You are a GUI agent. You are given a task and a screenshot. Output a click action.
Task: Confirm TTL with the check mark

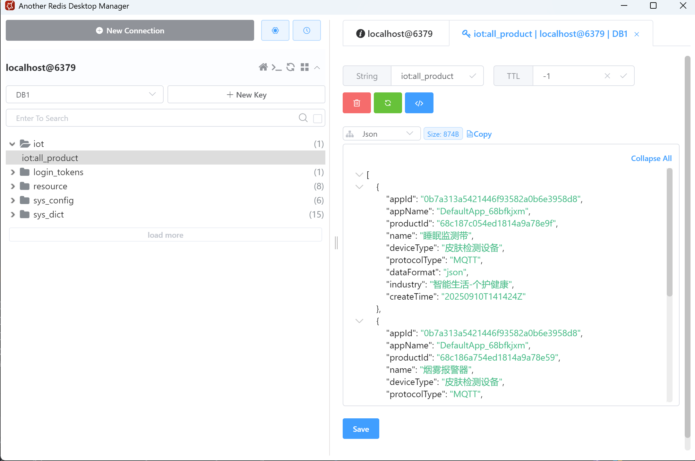pyautogui.click(x=623, y=76)
